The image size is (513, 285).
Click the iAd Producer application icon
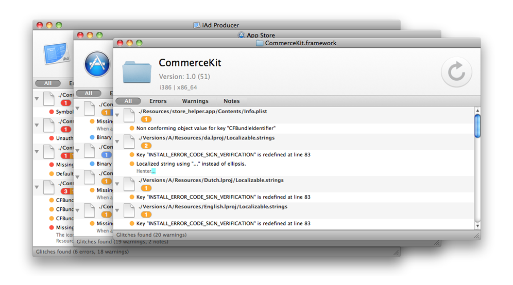(x=56, y=54)
